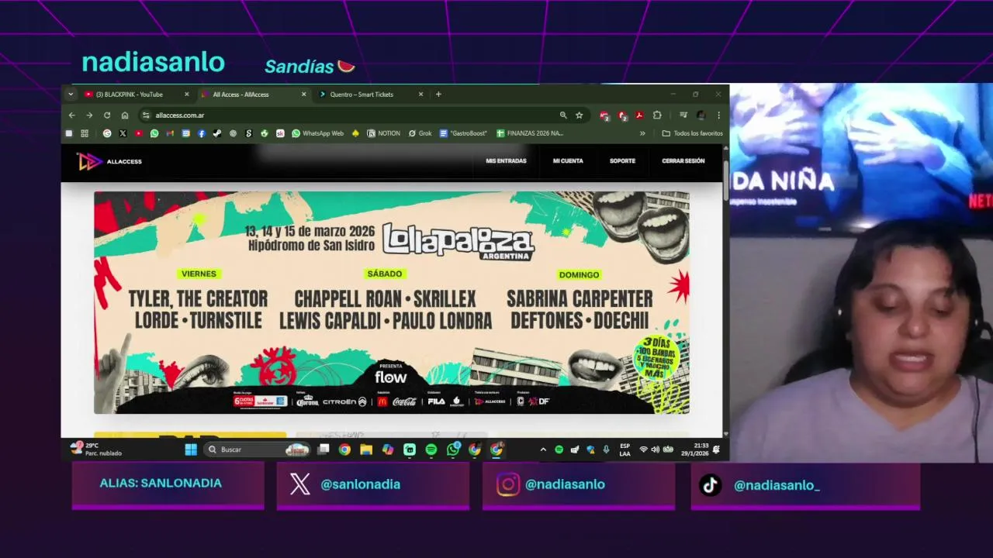Open SOPORTE menu item
993x558 pixels.
[x=622, y=161]
